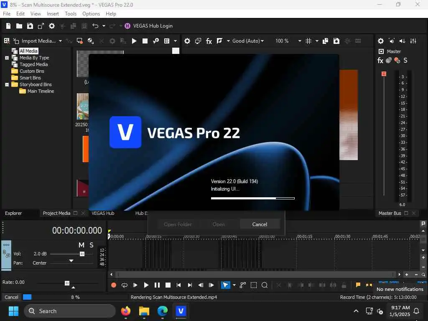Image resolution: width=428 pixels, height=321 pixels.
Task: Cancel rendering in status bar
Action: [x=11, y=297]
